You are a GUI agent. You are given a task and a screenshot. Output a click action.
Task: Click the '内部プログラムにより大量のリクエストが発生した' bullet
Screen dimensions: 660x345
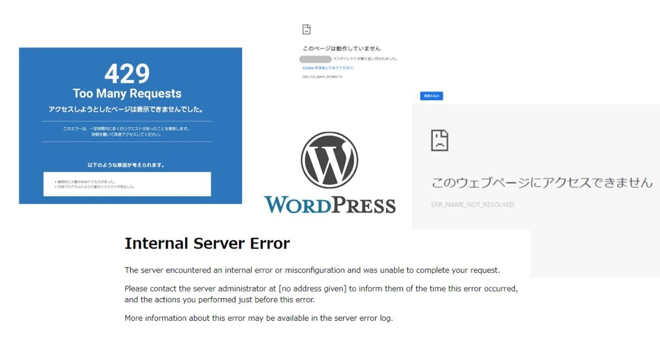click(x=95, y=187)
